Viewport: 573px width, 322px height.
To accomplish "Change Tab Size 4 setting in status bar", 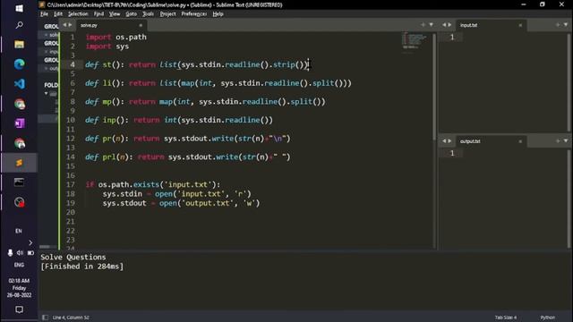I will tap(506, 318).
